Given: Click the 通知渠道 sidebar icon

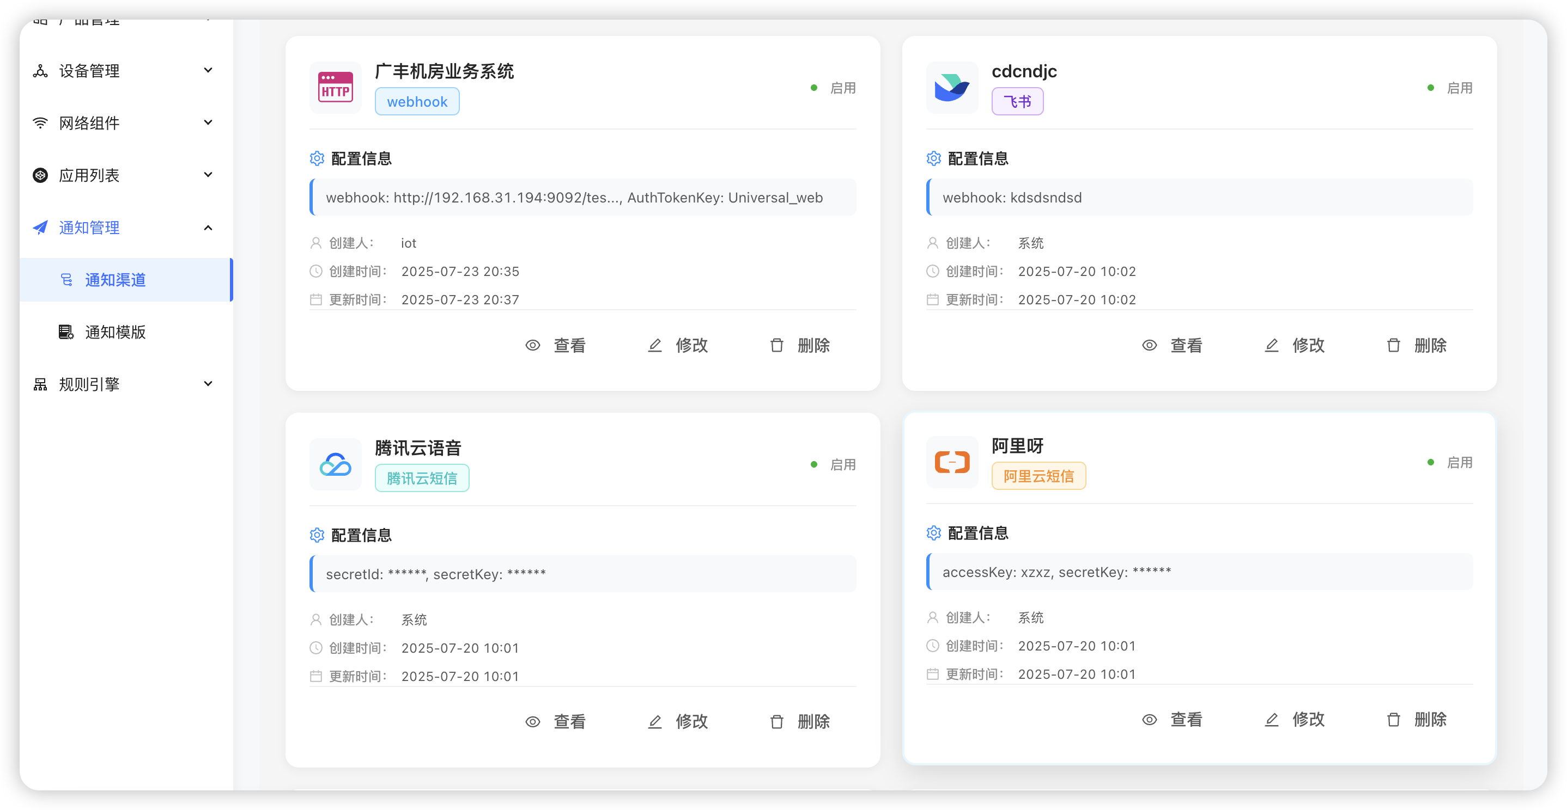Looking at the screenshot, I should [x=68, y=279].
